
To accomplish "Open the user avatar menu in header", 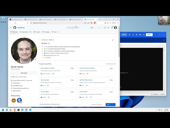I will [x=116, y=28].
